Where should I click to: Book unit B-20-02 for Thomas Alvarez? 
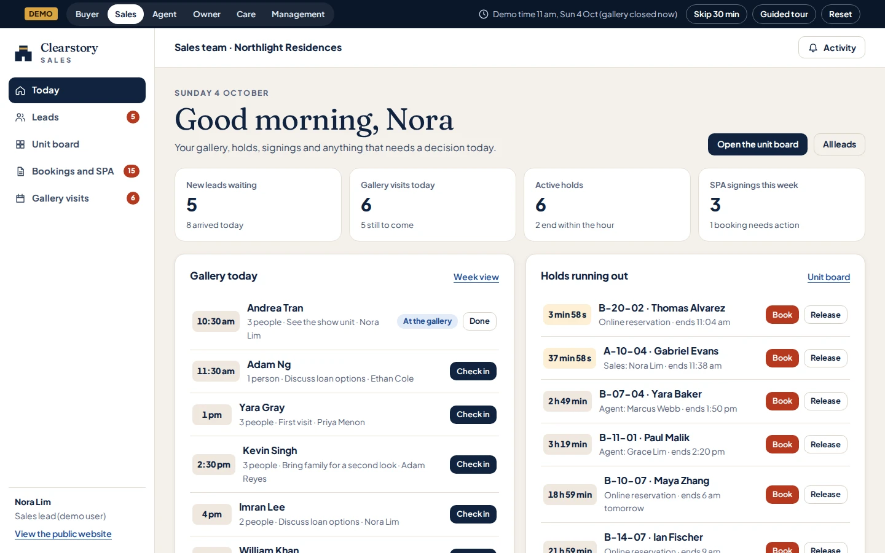point(782,315)
